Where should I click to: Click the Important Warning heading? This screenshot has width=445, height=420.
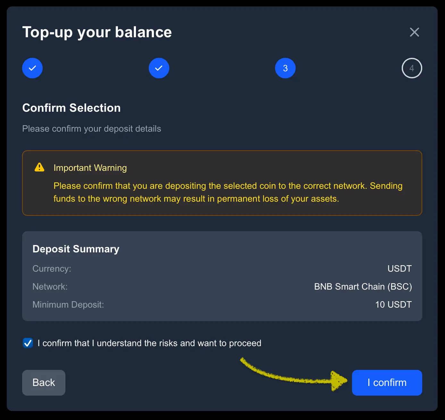(90, 168)
